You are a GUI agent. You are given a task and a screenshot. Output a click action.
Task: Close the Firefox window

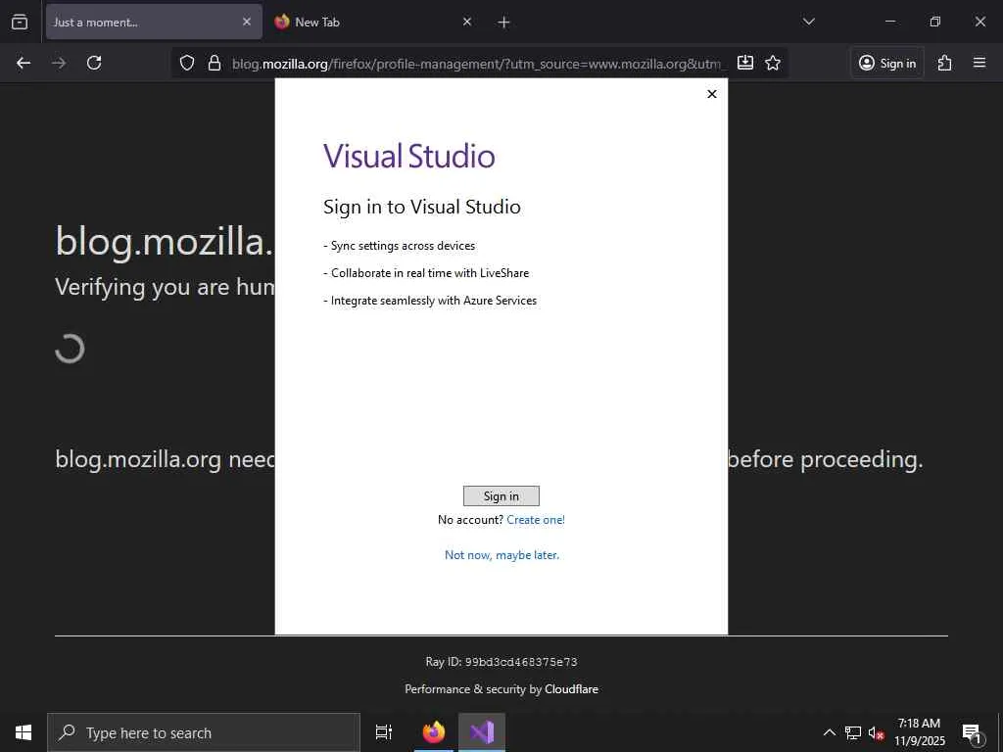point(979,22)
